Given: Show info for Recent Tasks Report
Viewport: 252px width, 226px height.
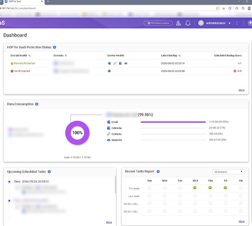Looking at the screenshot, I should [x=158, y=171].
